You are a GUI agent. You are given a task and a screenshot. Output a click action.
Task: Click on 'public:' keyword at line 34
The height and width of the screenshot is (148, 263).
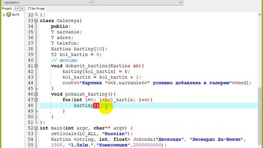tap(61, 26)
